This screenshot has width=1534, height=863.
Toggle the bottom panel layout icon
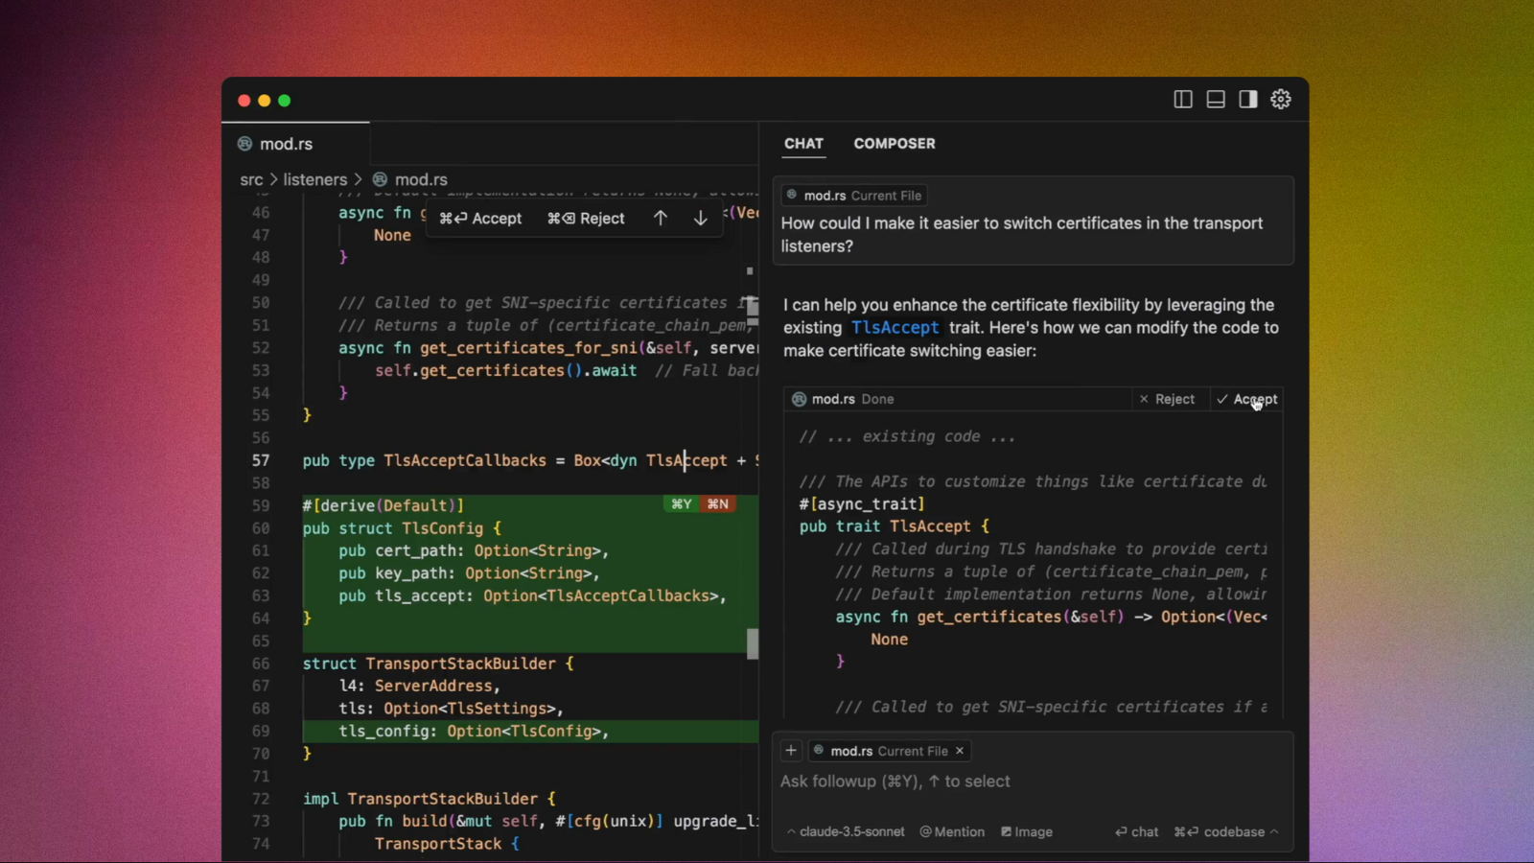tap(1216, 100)
